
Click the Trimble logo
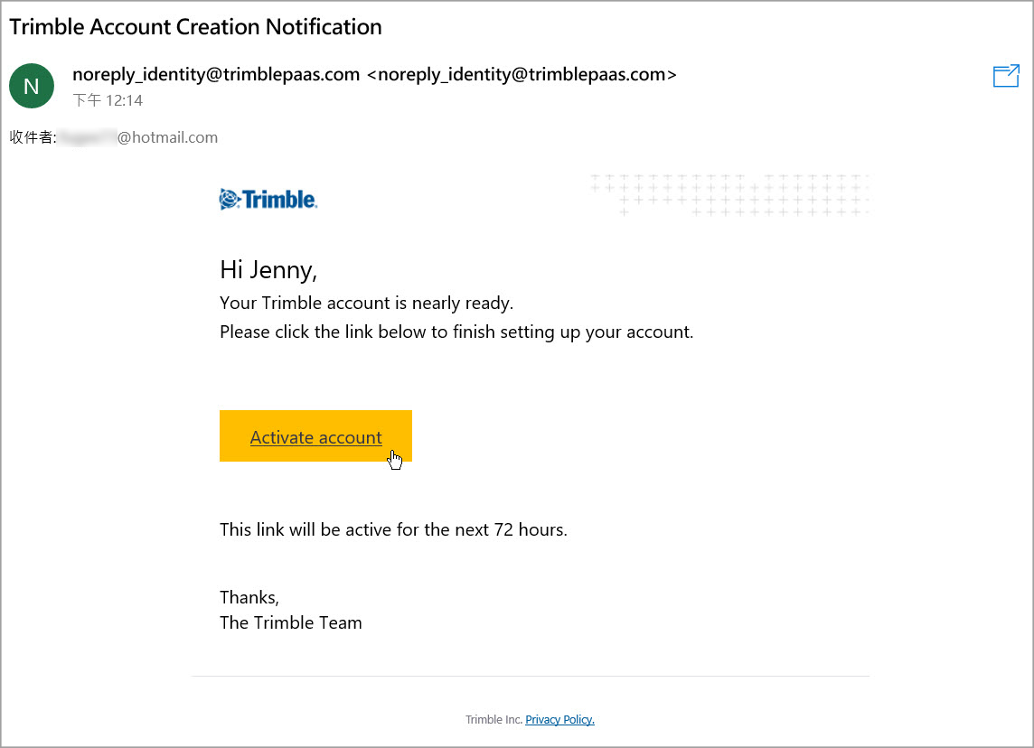click(x=268, y=199)
